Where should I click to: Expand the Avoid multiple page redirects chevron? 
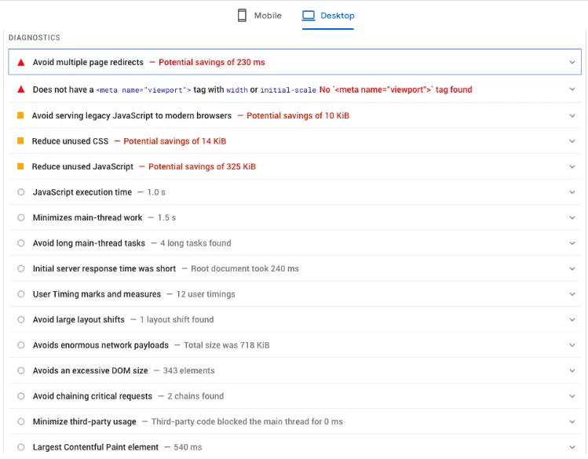click(572, 62)
